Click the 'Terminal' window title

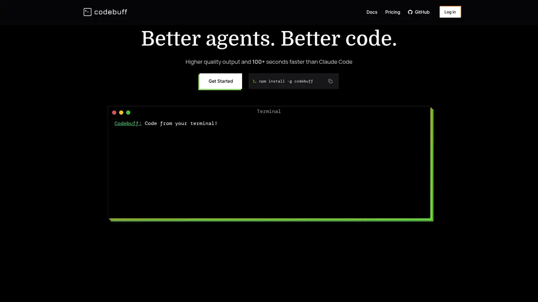click(269, 111)
